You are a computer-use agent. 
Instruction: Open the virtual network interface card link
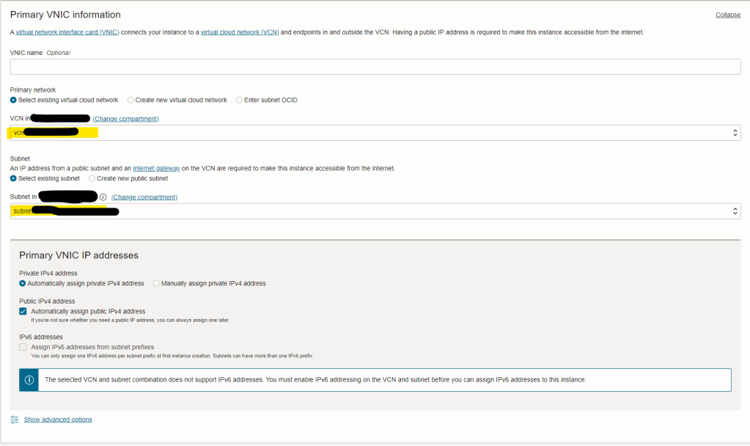[x=67, y=32]
